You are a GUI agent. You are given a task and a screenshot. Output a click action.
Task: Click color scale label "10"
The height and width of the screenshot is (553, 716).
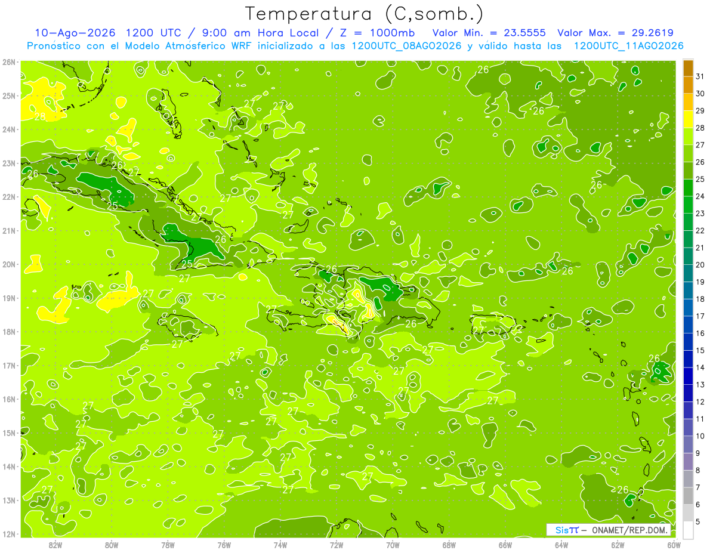click(x=700, y=436)
